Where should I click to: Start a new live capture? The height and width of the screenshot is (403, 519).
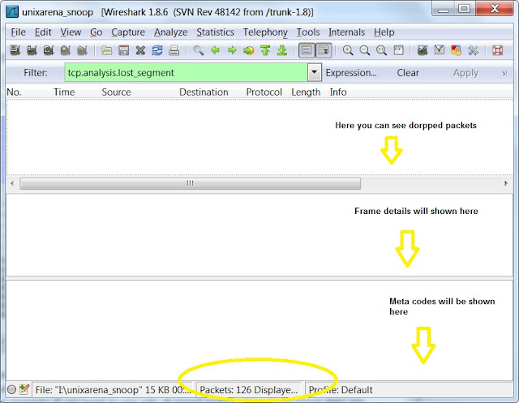coord(49,50)
